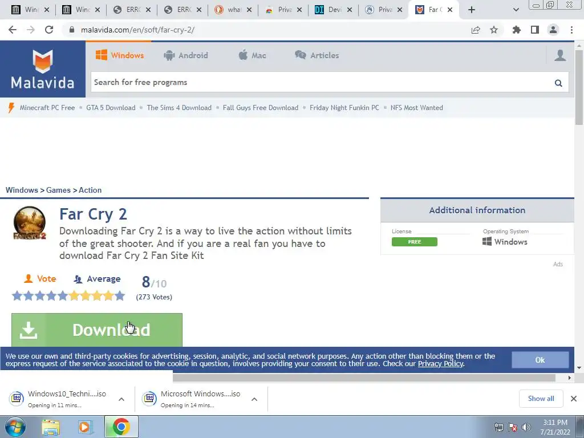
Task: Open a new tab with the plus button
Action: point(472,10)
